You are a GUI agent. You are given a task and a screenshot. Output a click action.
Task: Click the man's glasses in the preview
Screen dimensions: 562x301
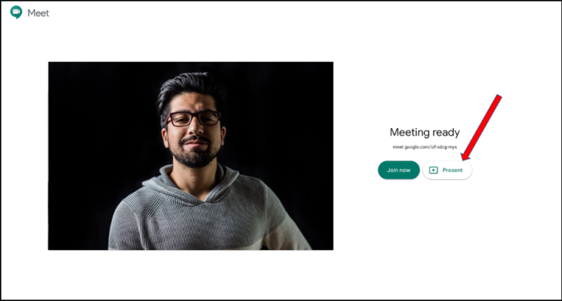pyautogui.click(x=194, y=119)
